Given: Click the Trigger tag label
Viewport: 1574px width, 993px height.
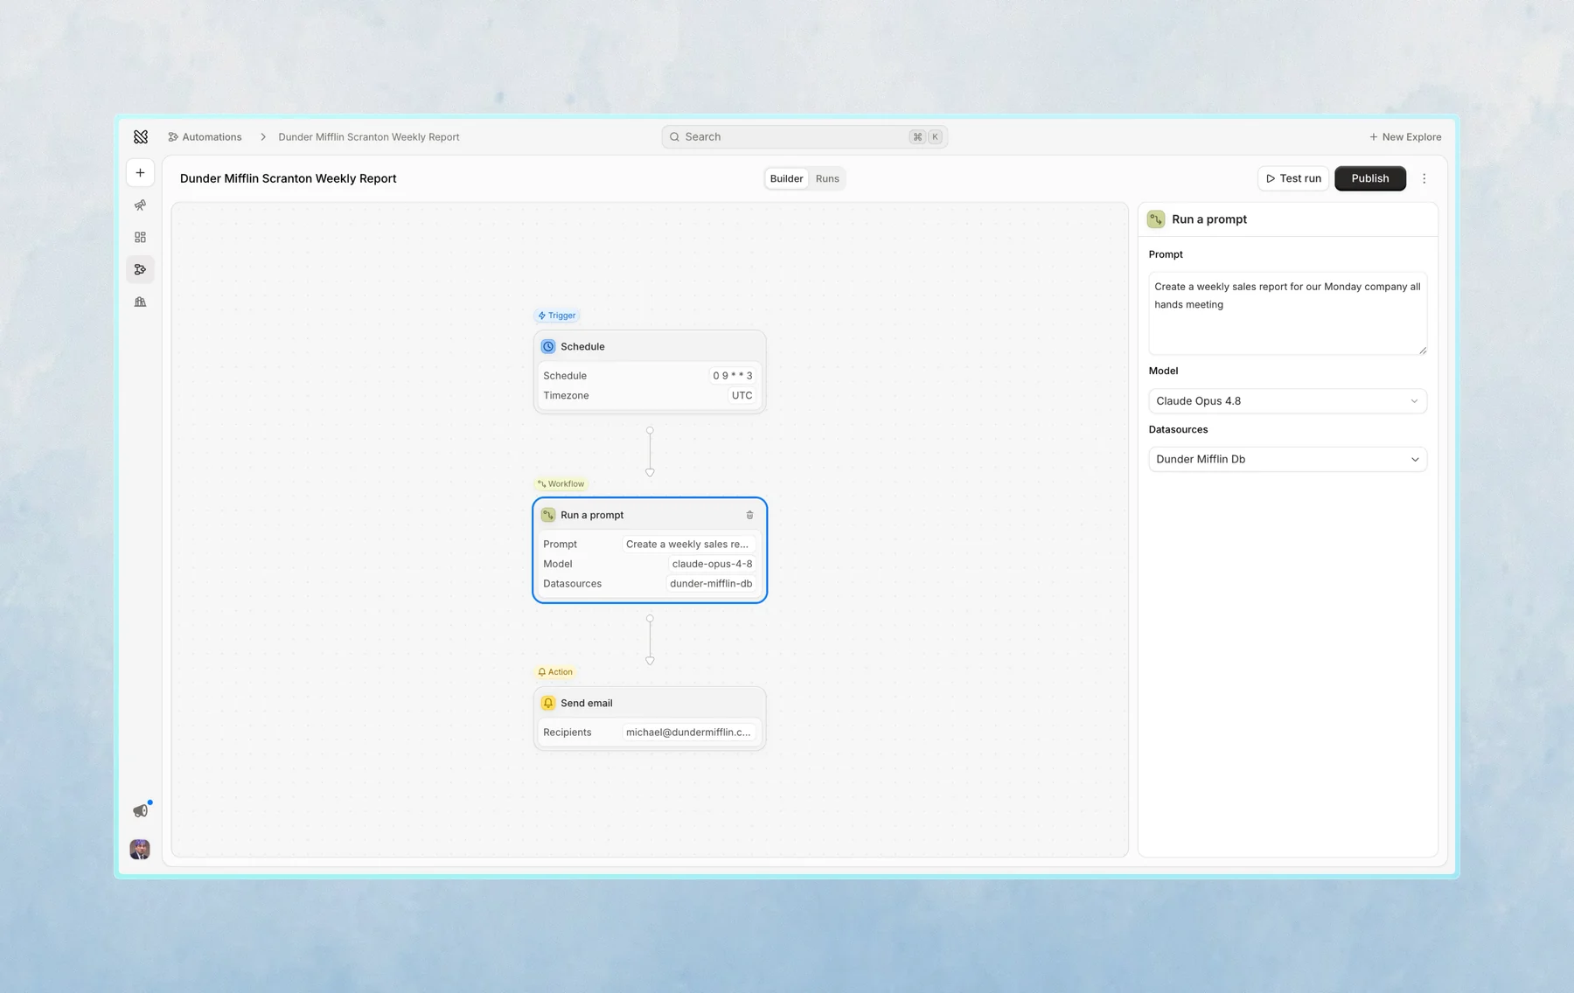Looking at the screenshot, I should 557,316.
